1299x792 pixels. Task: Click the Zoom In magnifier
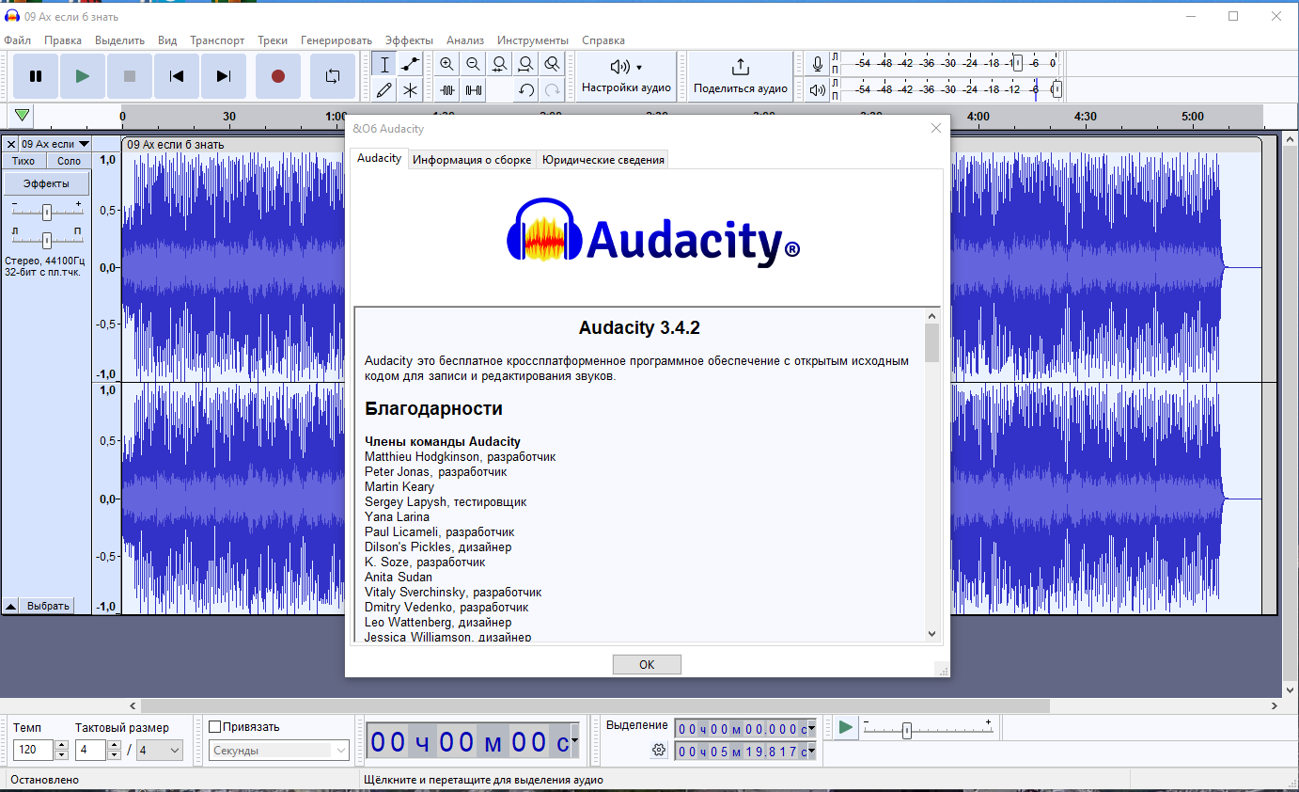pyautogui.click(x=447, y=64)
